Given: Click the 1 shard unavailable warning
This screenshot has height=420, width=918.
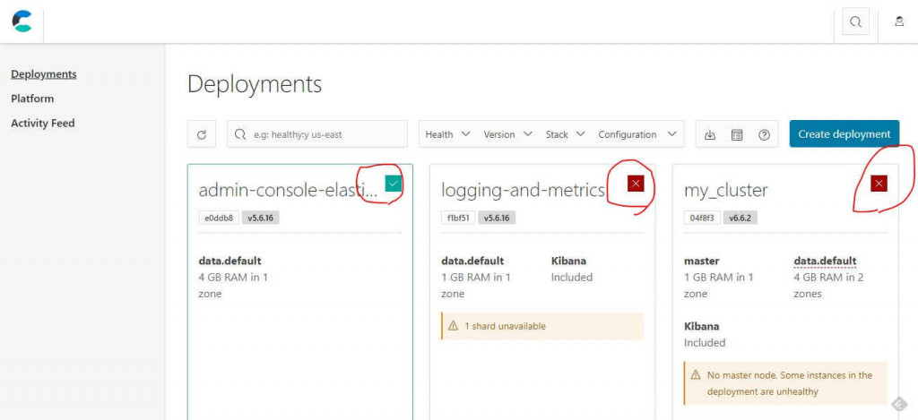Looking at the screenshot, I should [x=542, y=326].
